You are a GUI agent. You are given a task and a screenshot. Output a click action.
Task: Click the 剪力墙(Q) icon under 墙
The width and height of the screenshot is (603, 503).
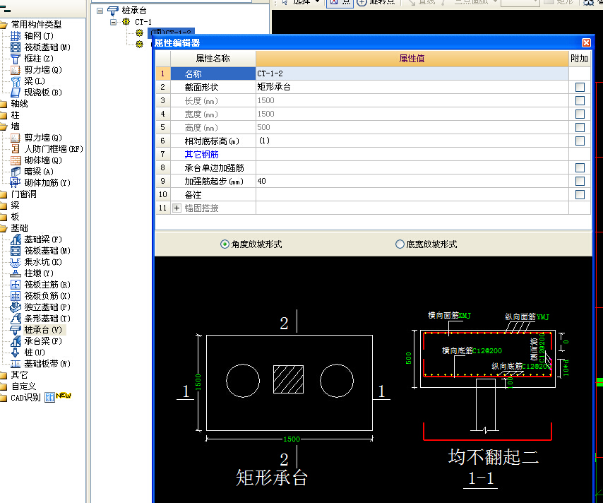[16, 138]
